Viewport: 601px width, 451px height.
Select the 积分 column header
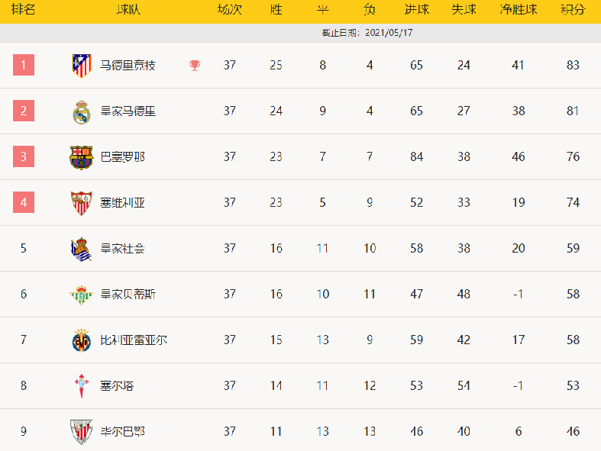click(573, 9)
